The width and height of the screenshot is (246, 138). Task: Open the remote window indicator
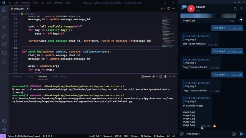pyautogui.click(x=3, y=136)
